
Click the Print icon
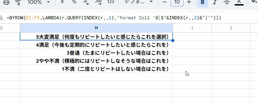point(6,2)
